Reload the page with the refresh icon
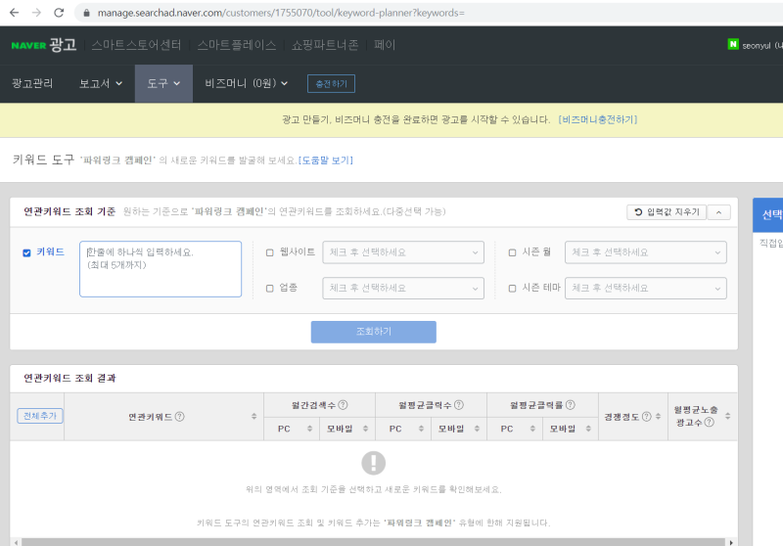Screen dimensions: 783x546 point(59,13)
